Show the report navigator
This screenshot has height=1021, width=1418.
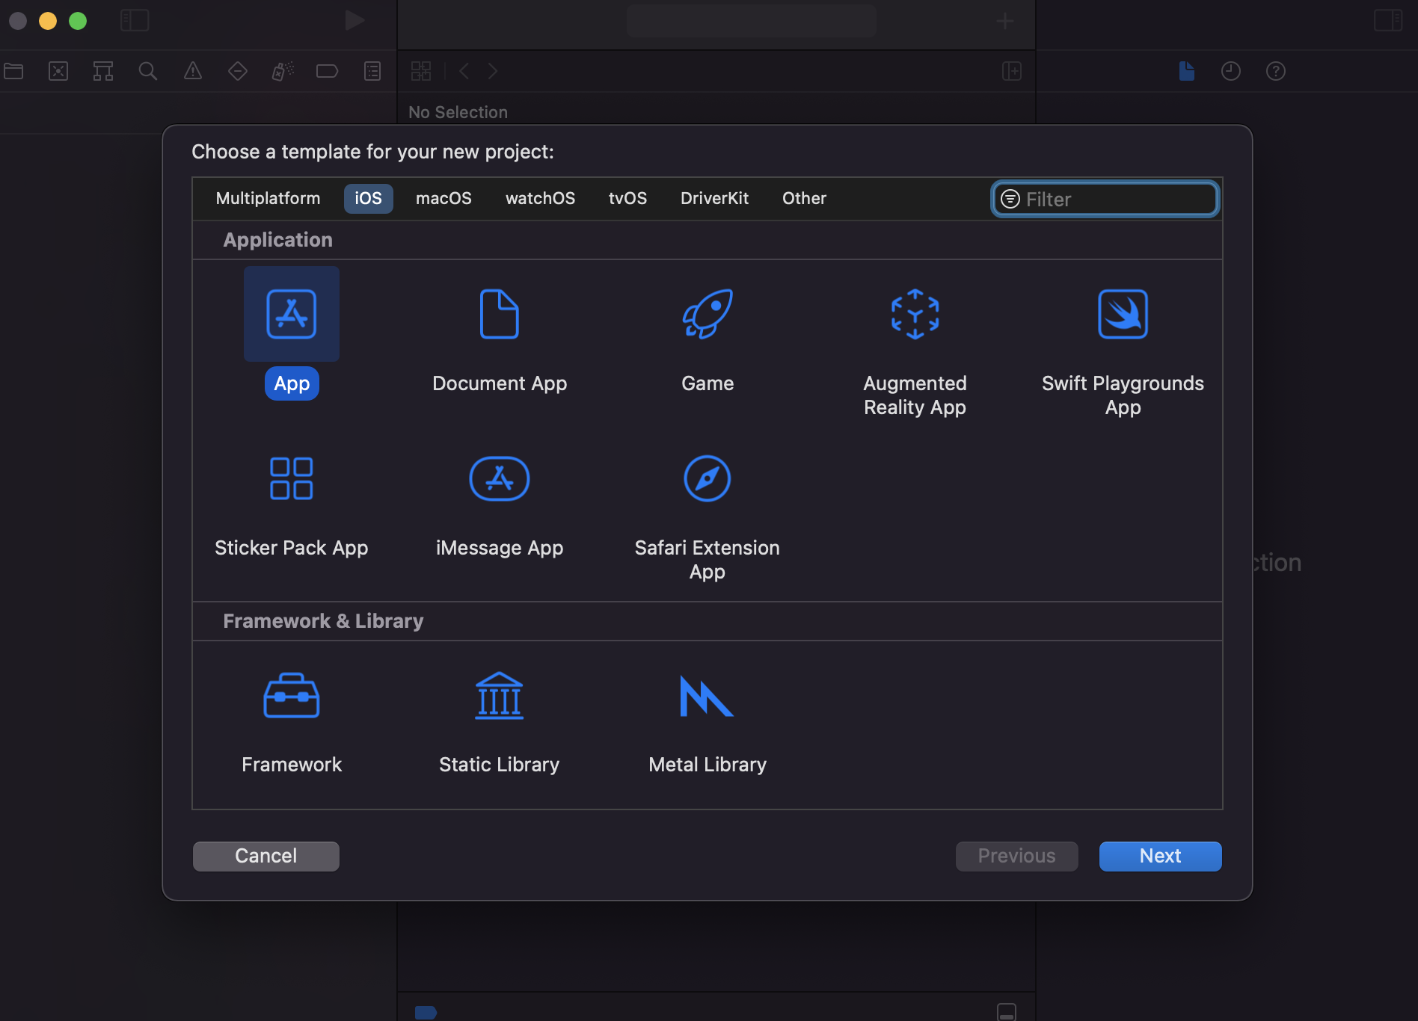click(x=372, y=71)
